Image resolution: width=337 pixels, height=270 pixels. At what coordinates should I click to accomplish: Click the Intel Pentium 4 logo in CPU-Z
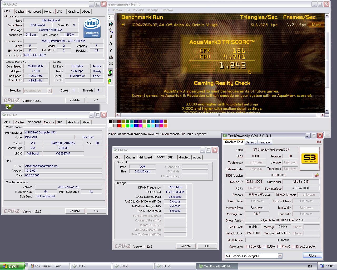(x=92, y=28)
